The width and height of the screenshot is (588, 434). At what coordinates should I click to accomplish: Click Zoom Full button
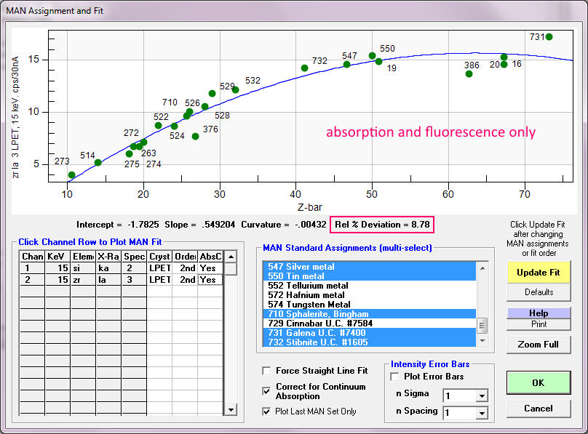pyautogui.click(x=539, y=345)
